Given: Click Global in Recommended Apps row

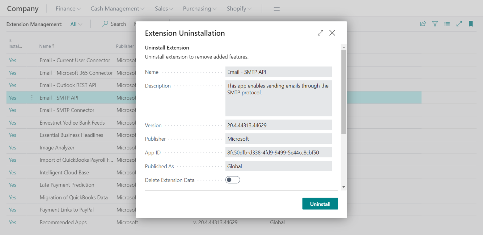Looking at the screenshot, I should [x=277, y=222].
